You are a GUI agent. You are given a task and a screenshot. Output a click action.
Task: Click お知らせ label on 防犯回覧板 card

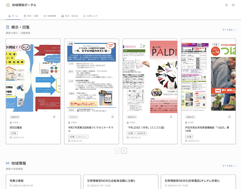click(15, 117)
